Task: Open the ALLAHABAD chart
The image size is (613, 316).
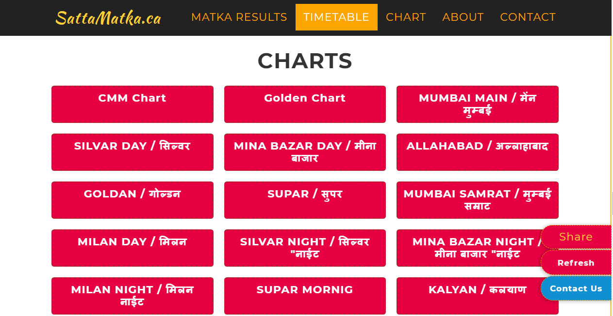Action: pos(477,152)
